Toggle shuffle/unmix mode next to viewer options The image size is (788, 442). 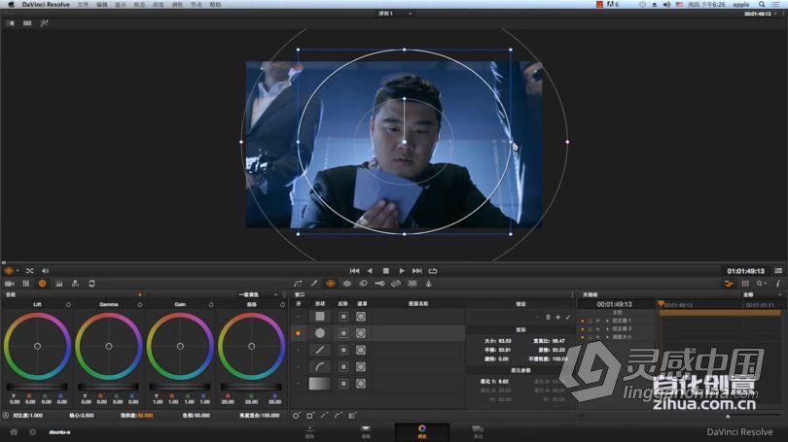29,271
